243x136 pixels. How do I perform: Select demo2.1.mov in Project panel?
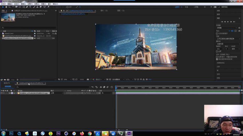(9, 34)
